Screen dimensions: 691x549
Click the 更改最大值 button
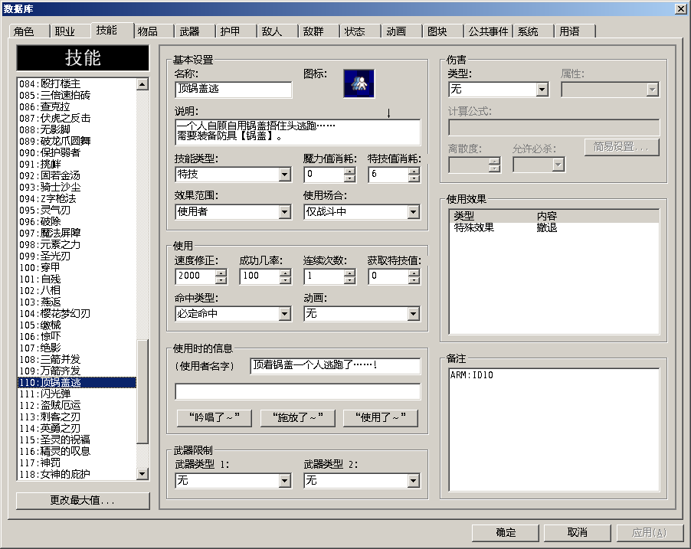83,501
